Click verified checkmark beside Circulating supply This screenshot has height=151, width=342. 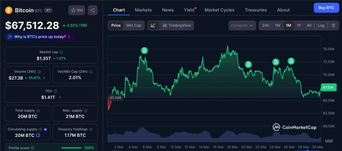pos(45,129)
